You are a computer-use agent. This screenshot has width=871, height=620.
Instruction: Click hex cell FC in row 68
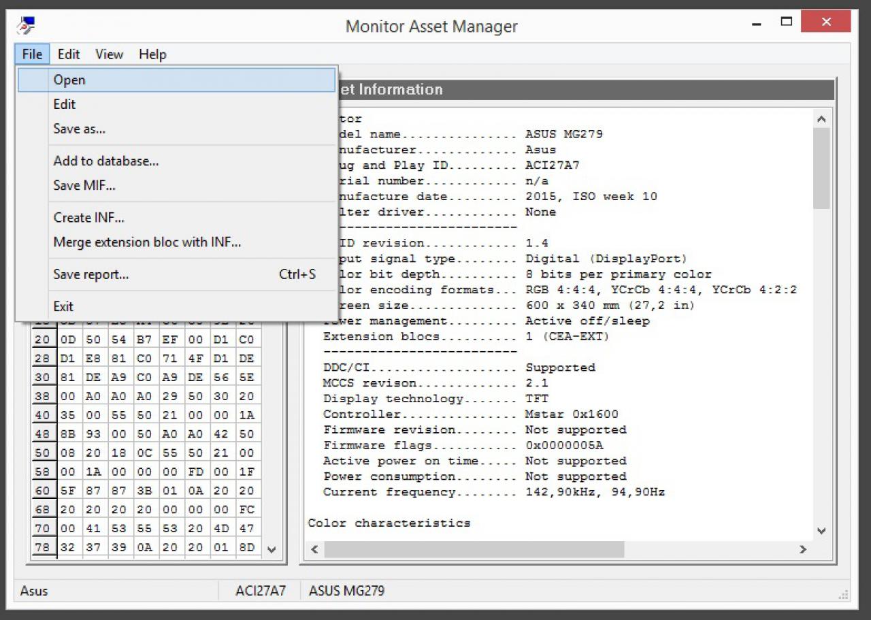247,509
